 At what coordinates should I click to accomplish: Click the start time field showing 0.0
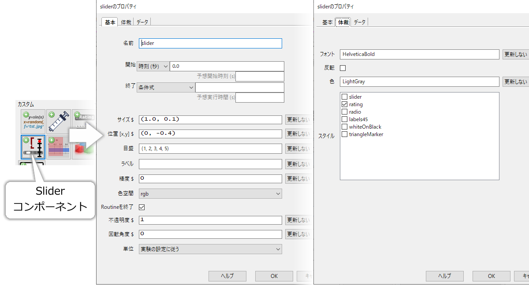coord(227,66)
